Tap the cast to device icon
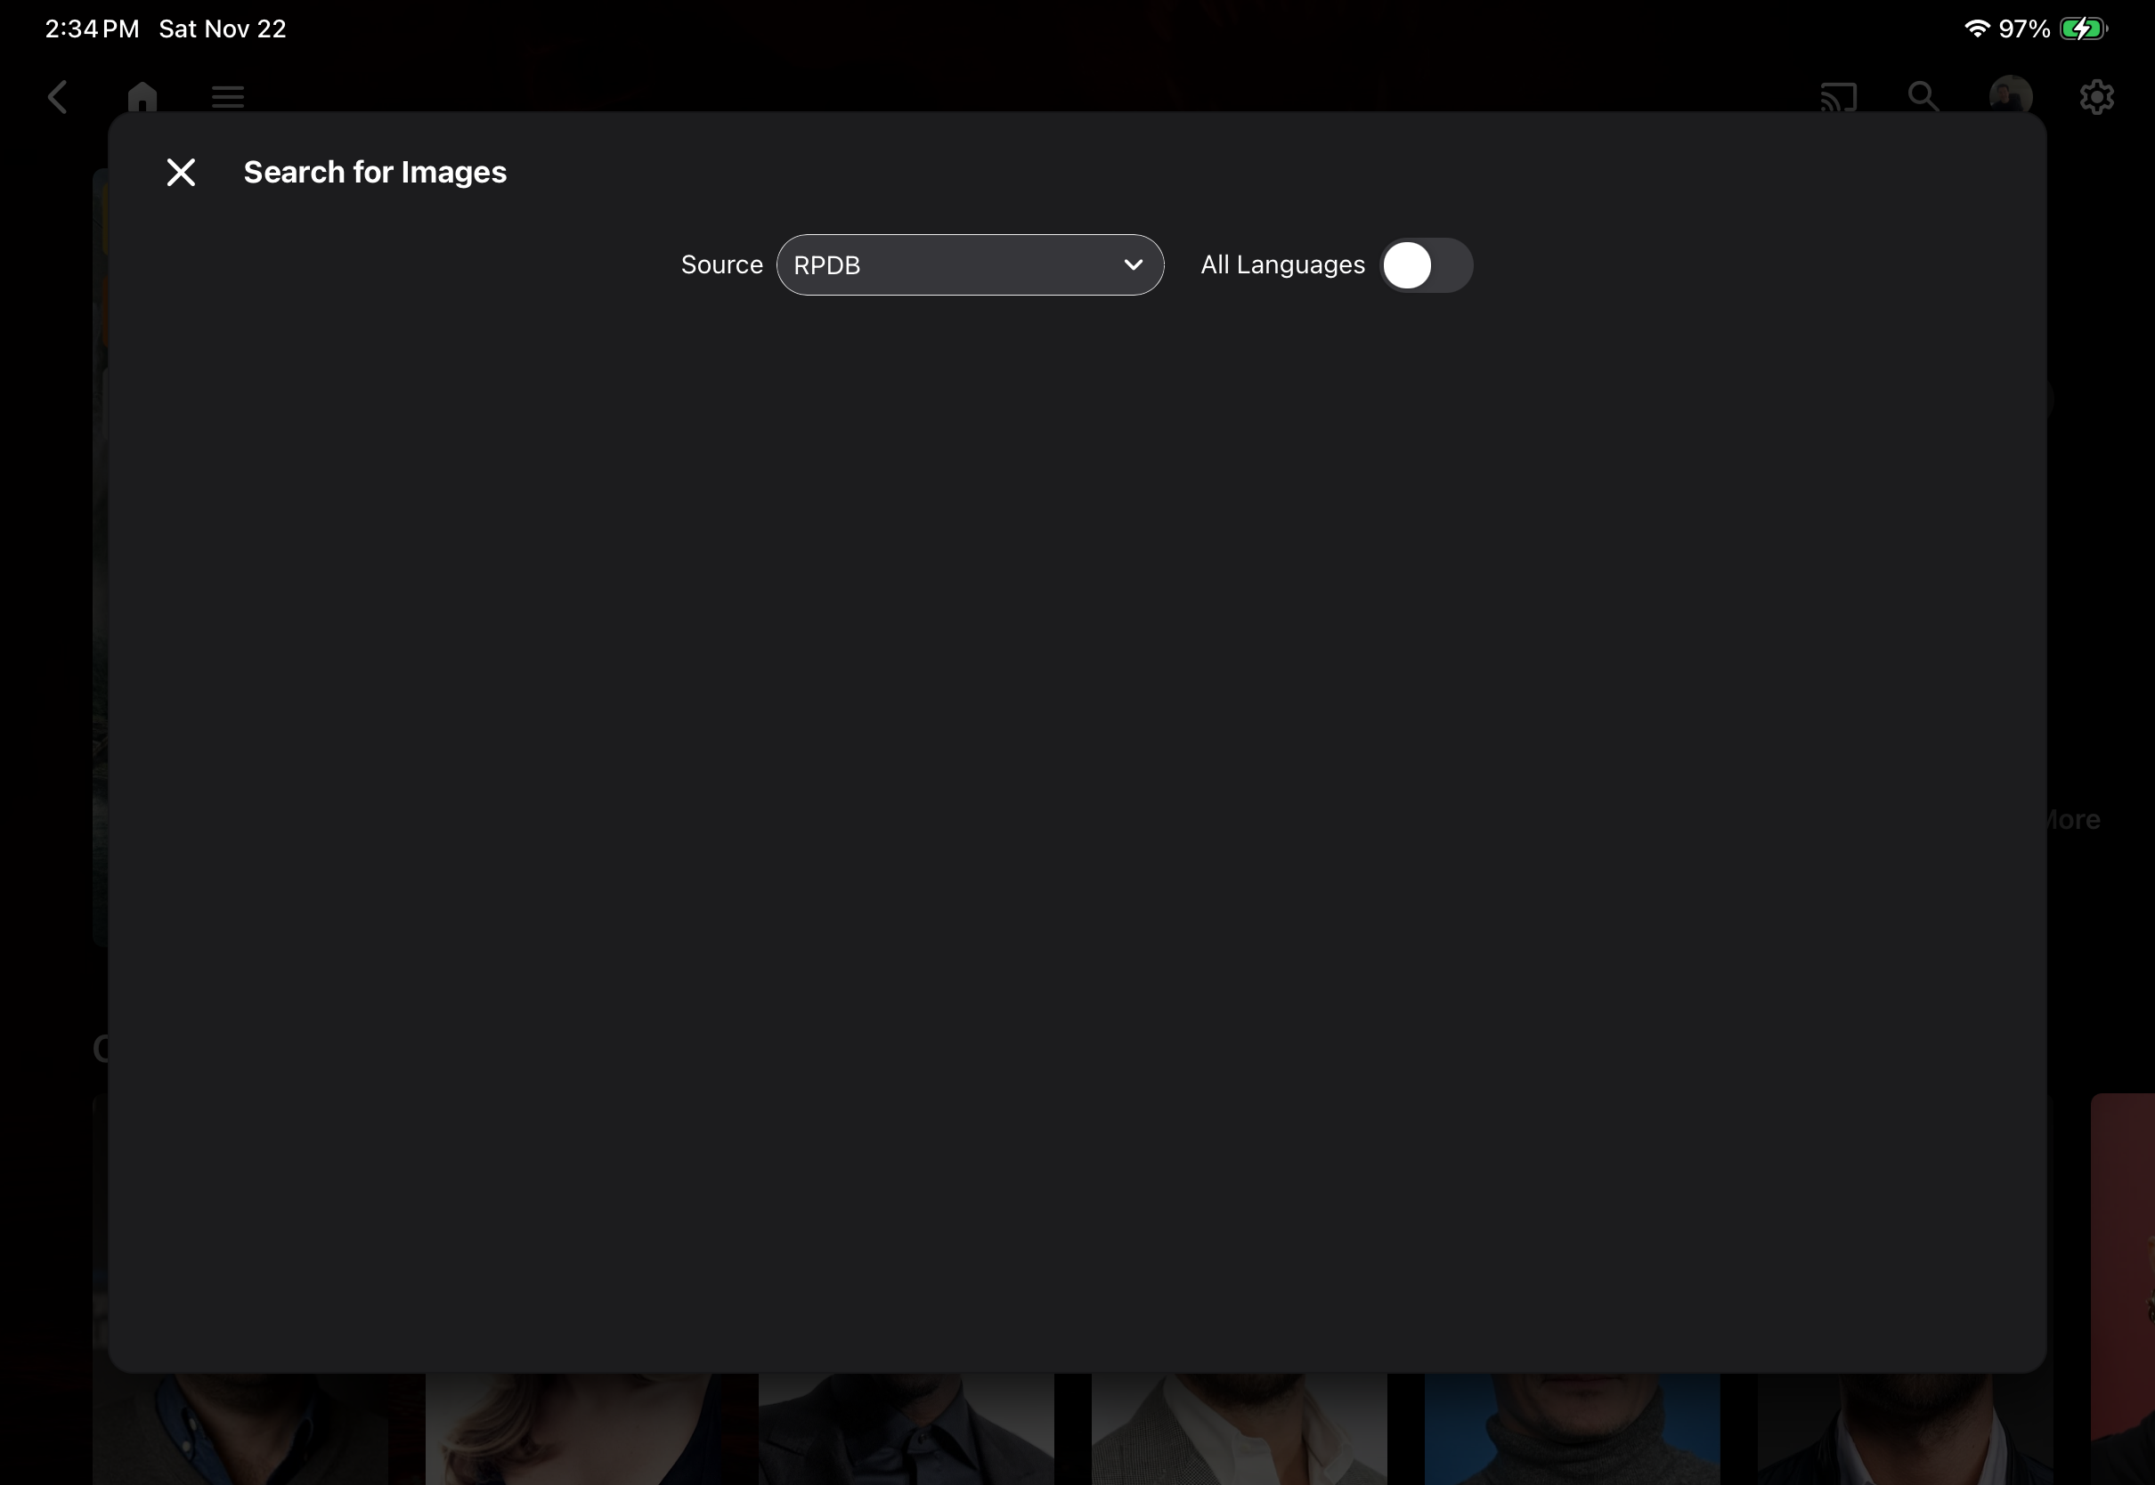Image resolution: width=2155 pixels, height=1485 pixels. tap(1838, 97)
